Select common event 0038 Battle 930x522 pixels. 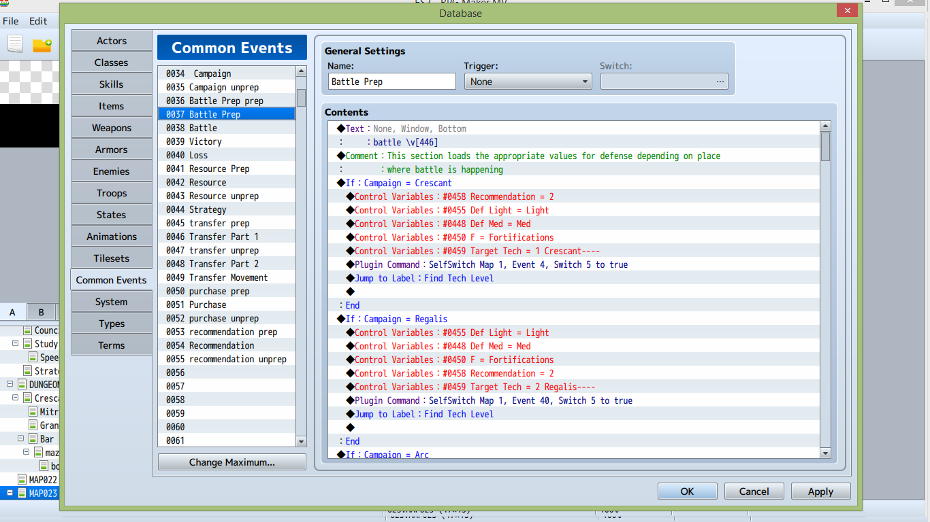pos(227,128)
